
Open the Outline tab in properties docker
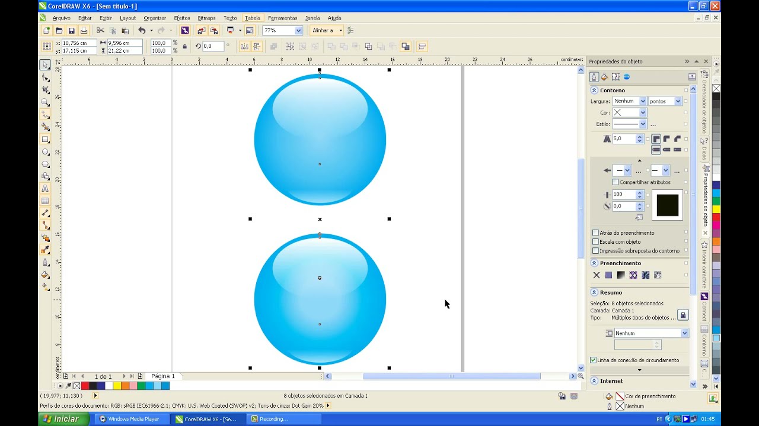coord(594,77)
